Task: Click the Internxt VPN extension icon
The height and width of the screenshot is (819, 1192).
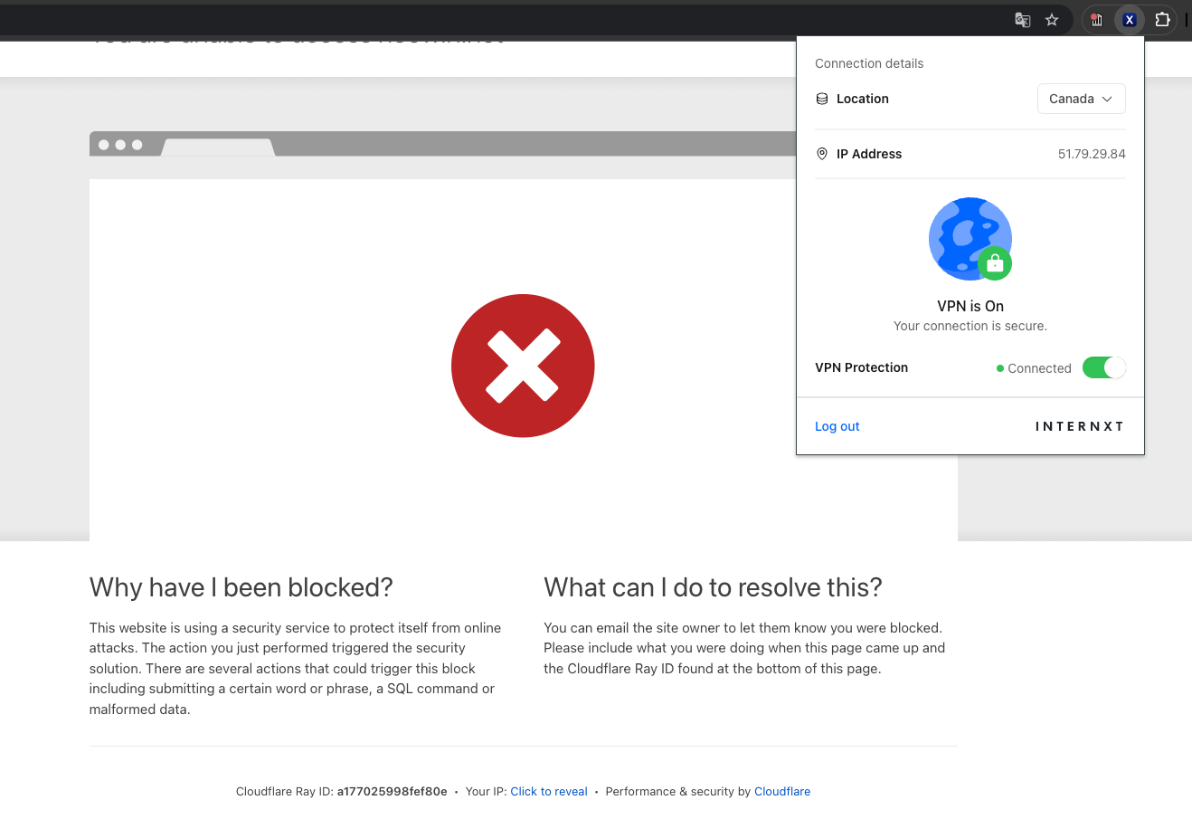Action: tap(1130, 20)
